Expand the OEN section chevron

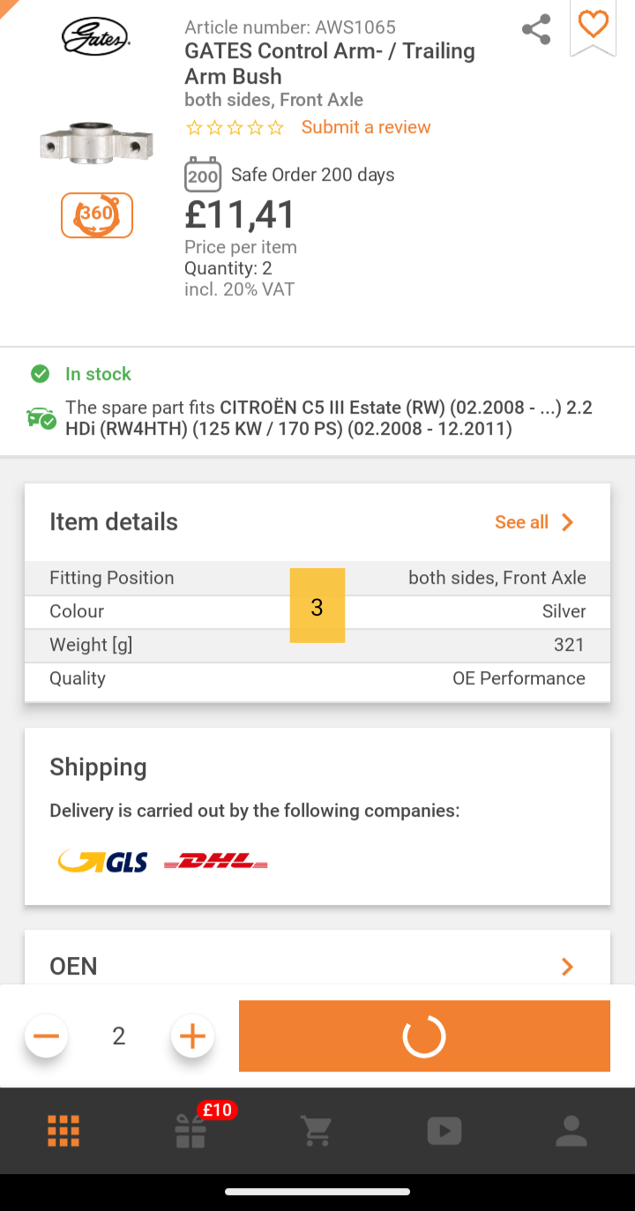567,967
